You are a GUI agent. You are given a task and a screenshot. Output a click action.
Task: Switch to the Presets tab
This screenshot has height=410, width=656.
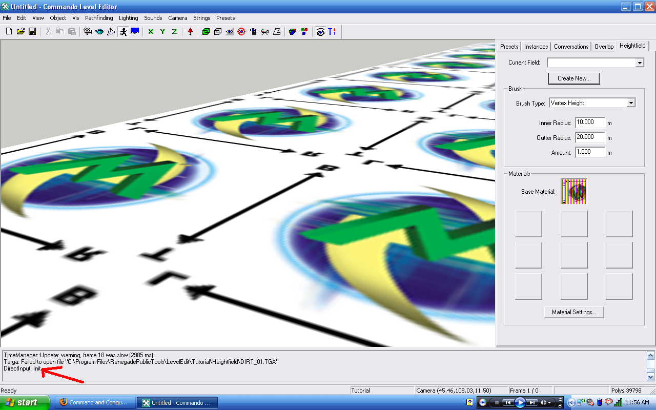tap(509, 47)
